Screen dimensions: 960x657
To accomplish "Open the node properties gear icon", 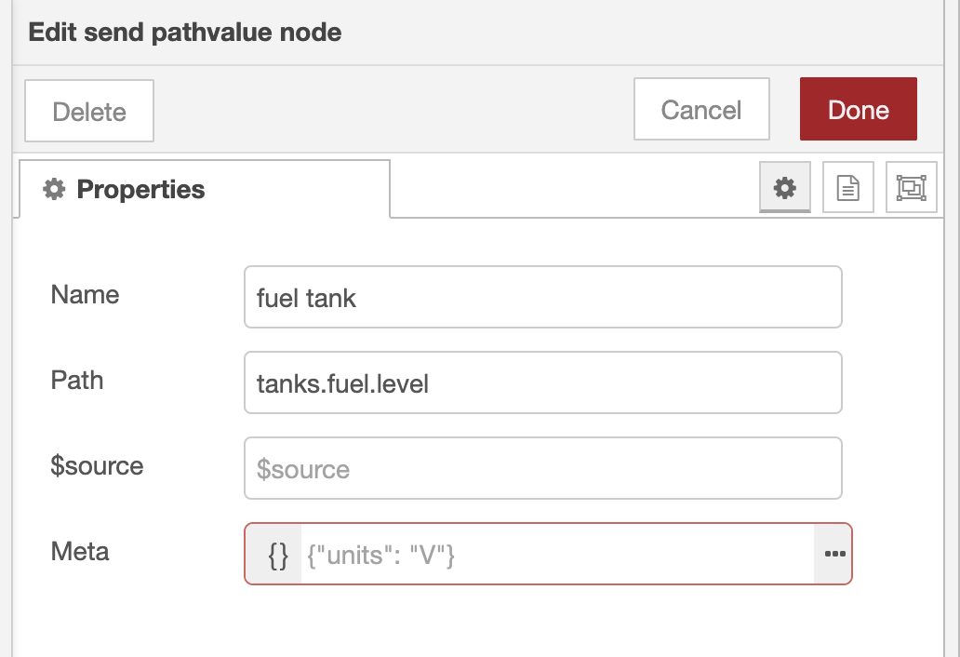I will pyautogui.click(x=785, y=188).
